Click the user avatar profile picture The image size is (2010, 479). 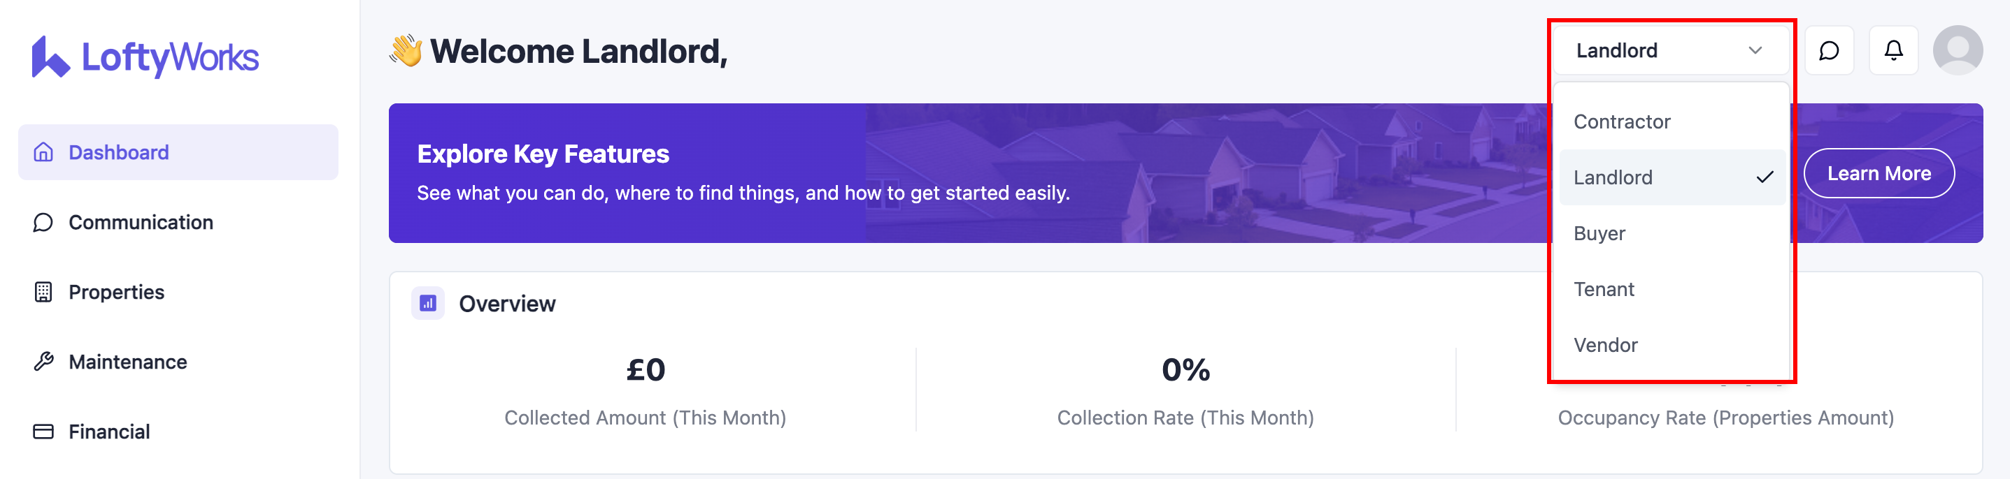click(1957, 51)
